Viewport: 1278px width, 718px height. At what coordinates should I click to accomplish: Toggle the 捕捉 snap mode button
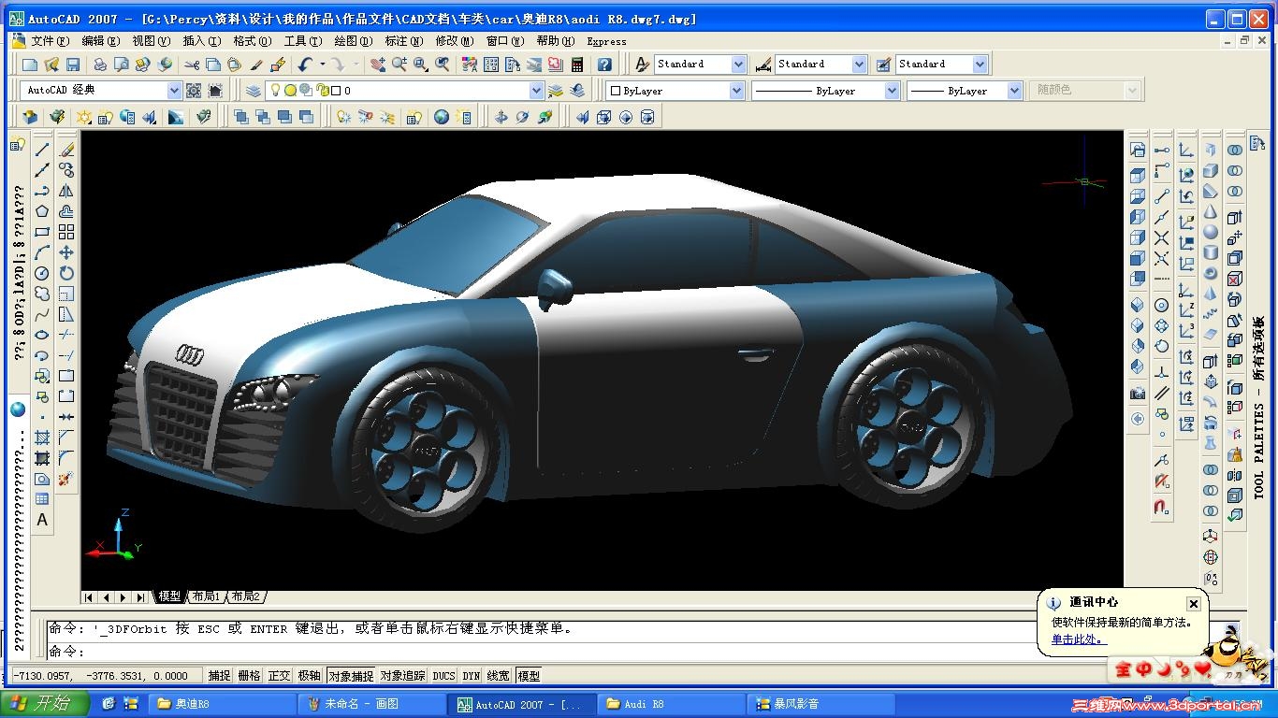coord(219,676)
